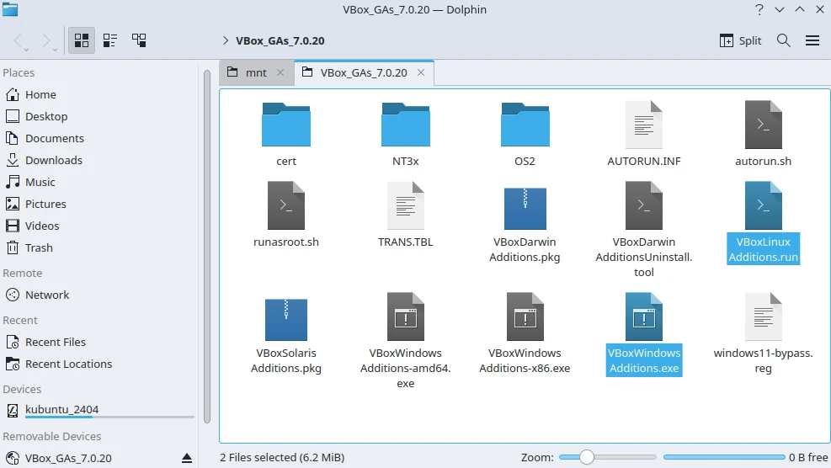Open Trash in Places panel
Screen dimensions: 831x468
[99, 247]
